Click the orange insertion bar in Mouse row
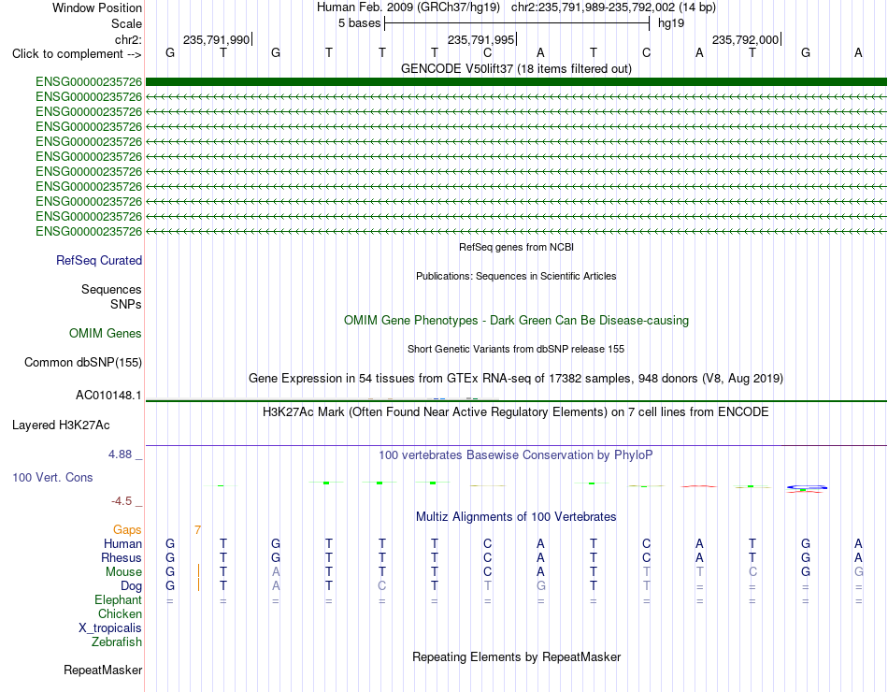The height and width of the screenshot is (692, 888). pyautogui.click(x=198, y=570)
